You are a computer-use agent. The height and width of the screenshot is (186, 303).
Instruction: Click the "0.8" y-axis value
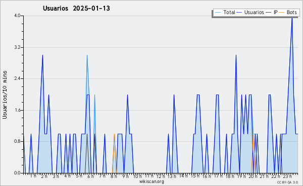17,142
